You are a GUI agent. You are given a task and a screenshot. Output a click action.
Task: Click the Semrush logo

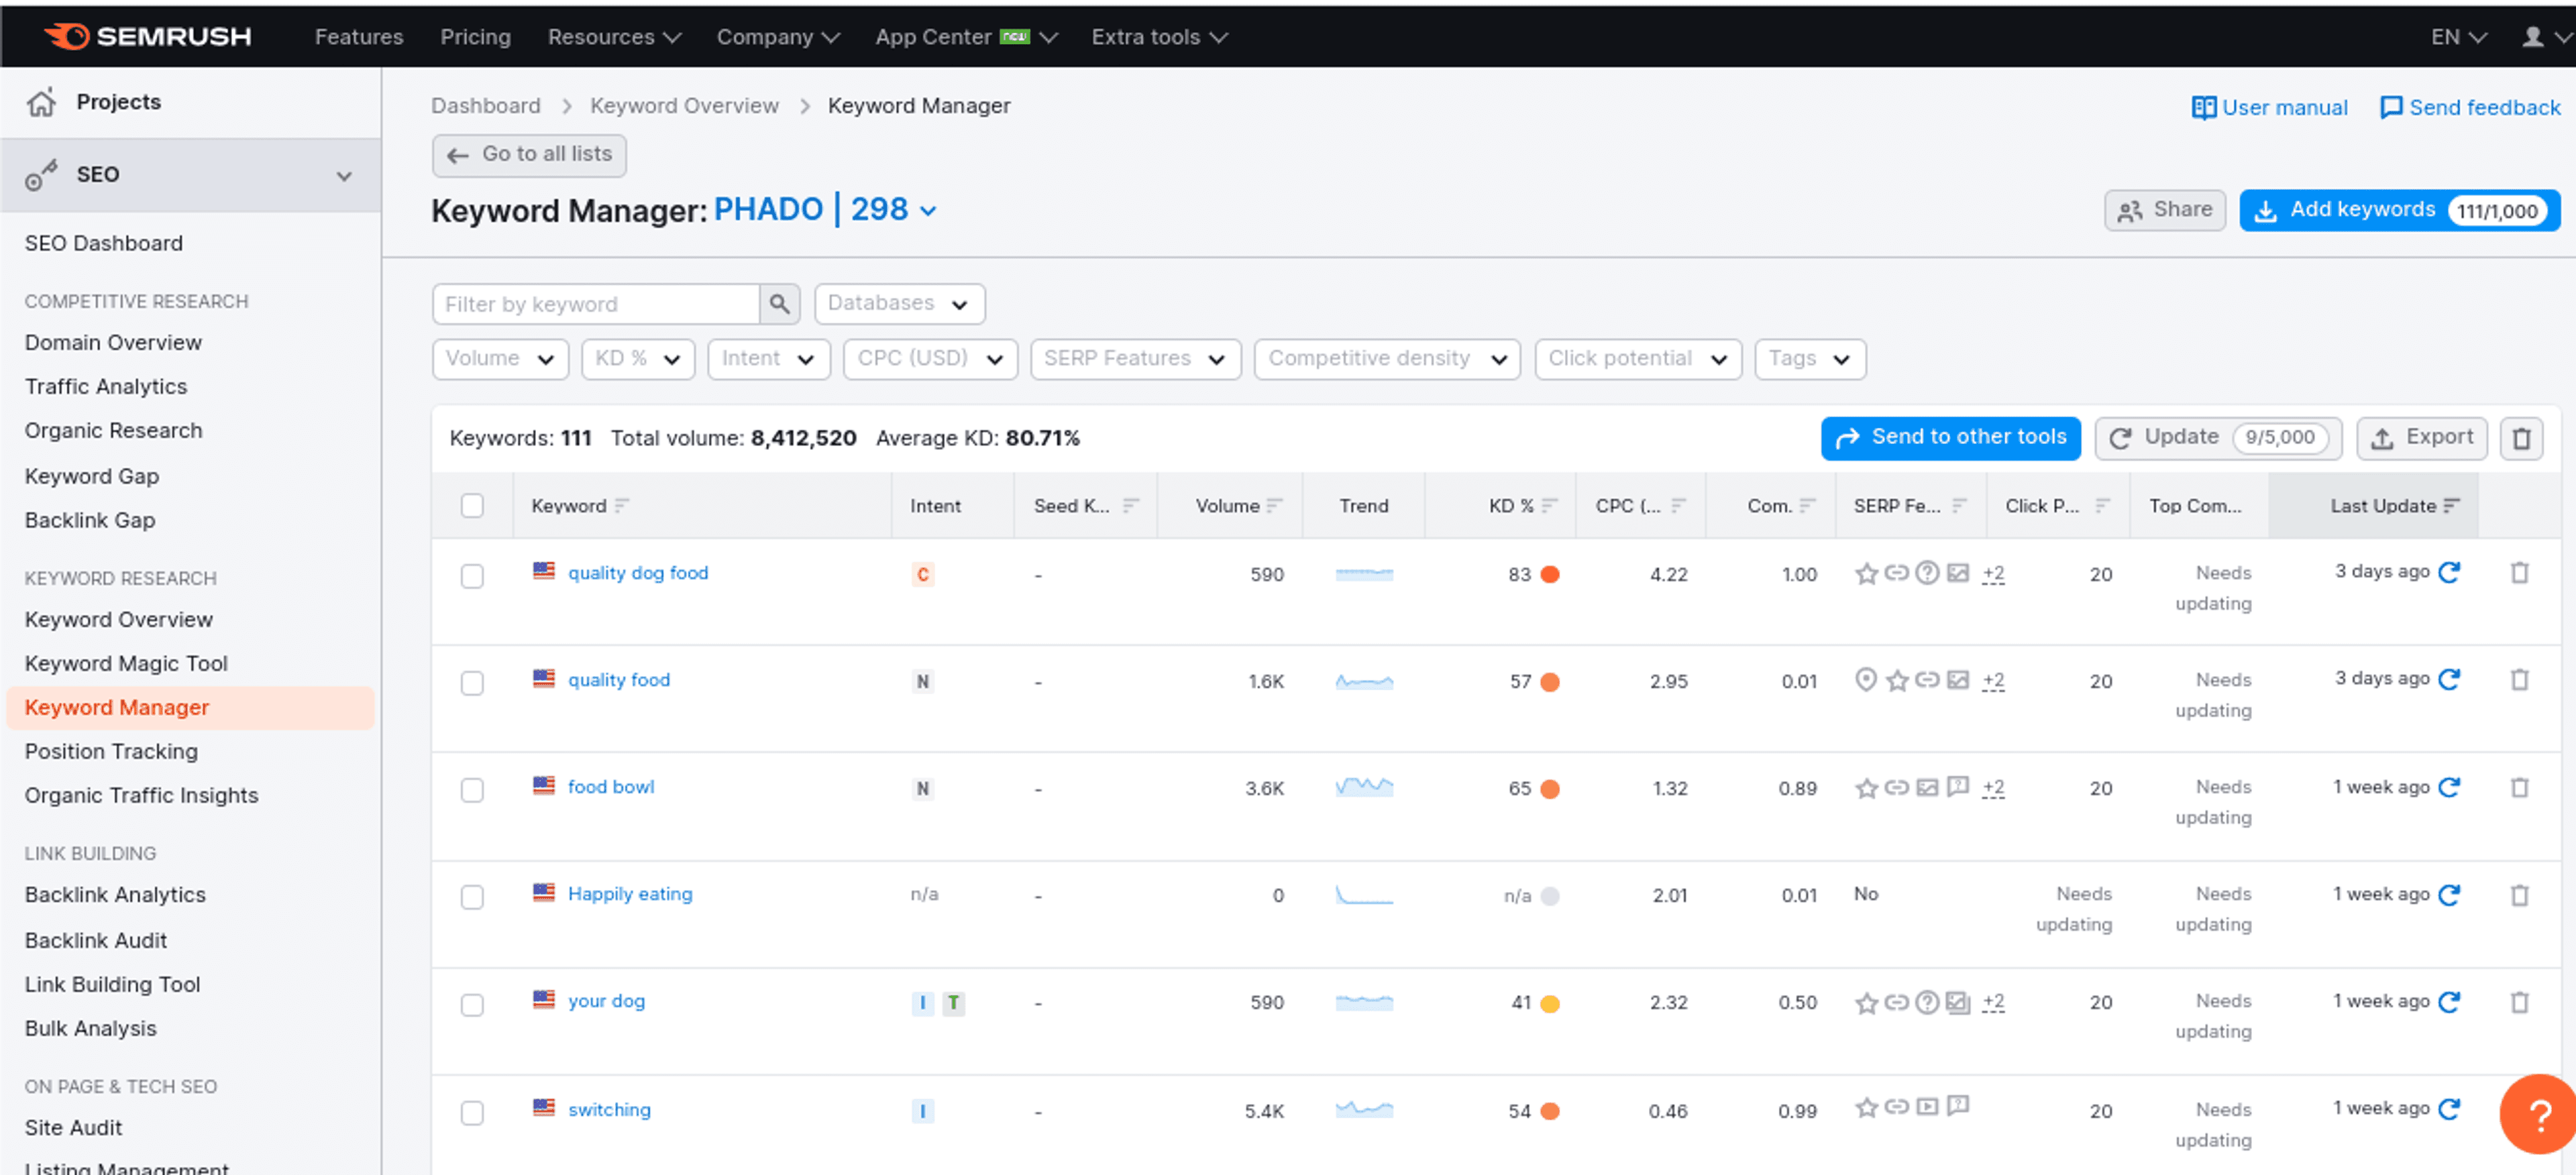147,36
